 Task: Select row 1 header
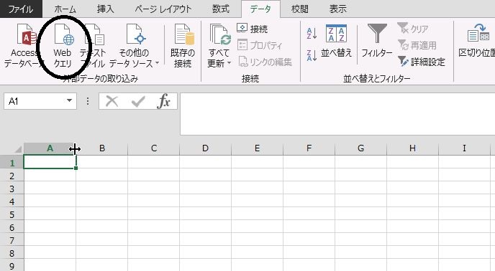pos(12,163)
